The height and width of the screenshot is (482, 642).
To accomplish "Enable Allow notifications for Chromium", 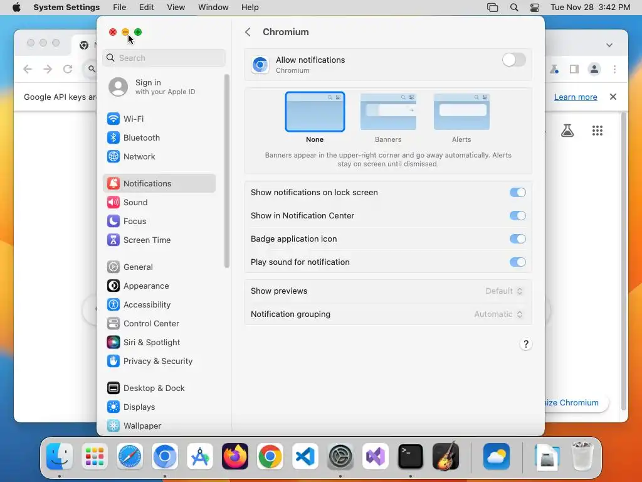I will click(x=514, y=60).
